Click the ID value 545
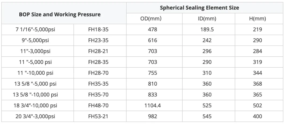 (207, 116)
